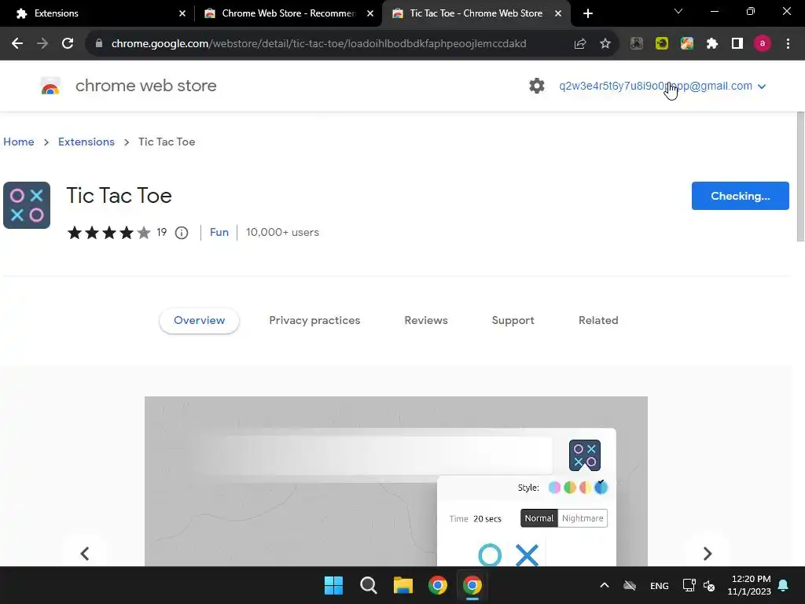Open File Explorer from taskbar

pos(403,585)
